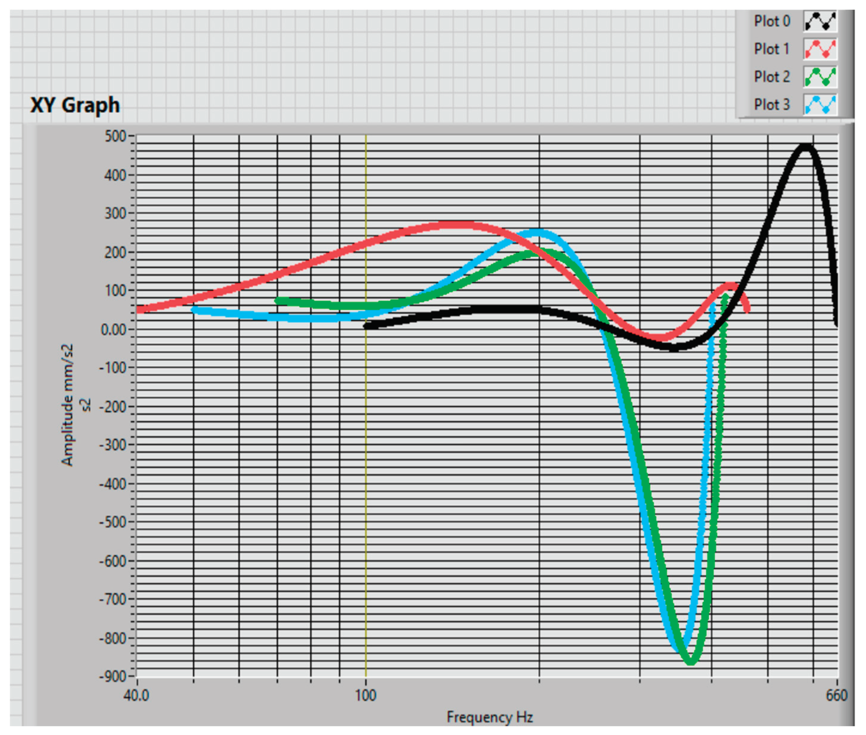Screen dimensions: 866x735
Task: Click the Plot 1 red line sample icon
Action: [x=820, y=49]
